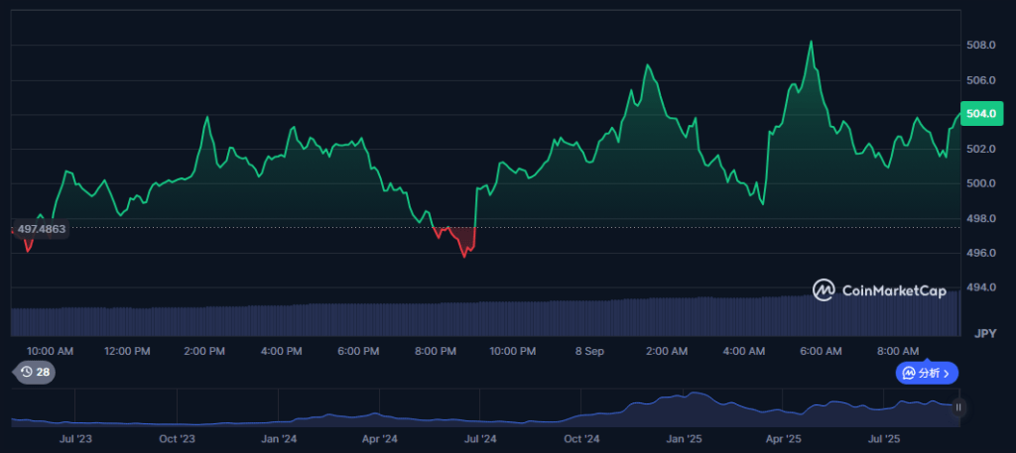Click the CoinMarketCap watermark text
The height and width of the screenshot is (453, 1016).
[894, 290]
